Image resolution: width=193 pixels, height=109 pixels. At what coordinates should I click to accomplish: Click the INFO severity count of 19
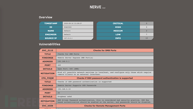click(147, 38)
